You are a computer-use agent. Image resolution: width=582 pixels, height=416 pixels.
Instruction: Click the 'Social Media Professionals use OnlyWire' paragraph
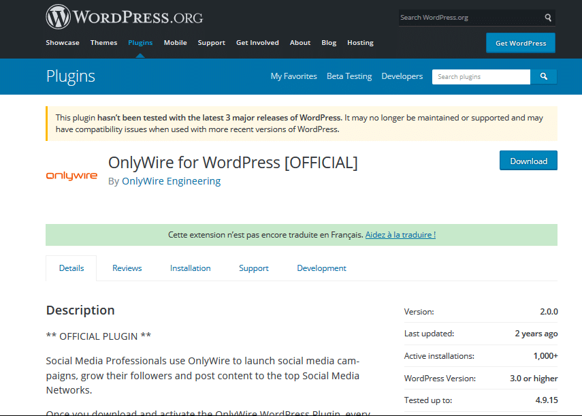203,376
